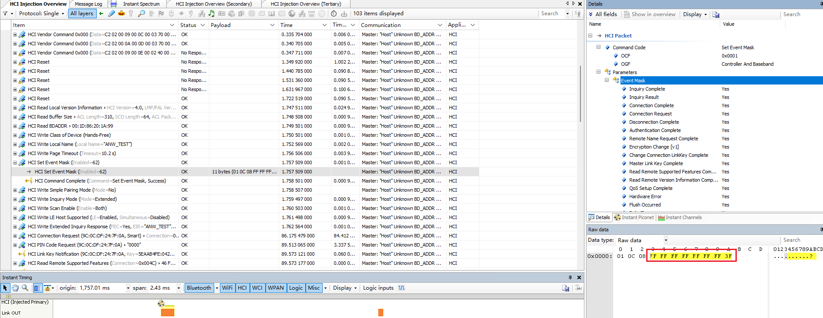Collapse the HCI Packet node in Details
Viewport: 823px width, 318px height.
(590, 36)
